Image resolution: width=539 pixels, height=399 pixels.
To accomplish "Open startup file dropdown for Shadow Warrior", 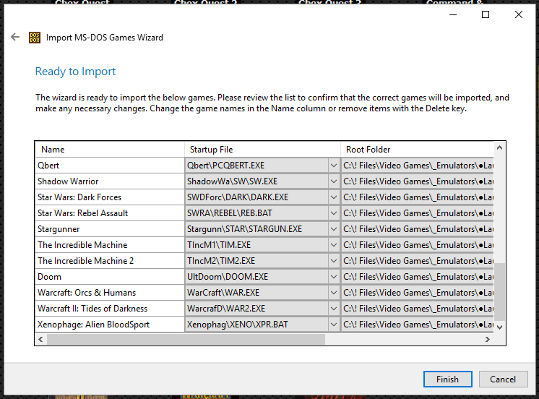I will click(333, 181).
